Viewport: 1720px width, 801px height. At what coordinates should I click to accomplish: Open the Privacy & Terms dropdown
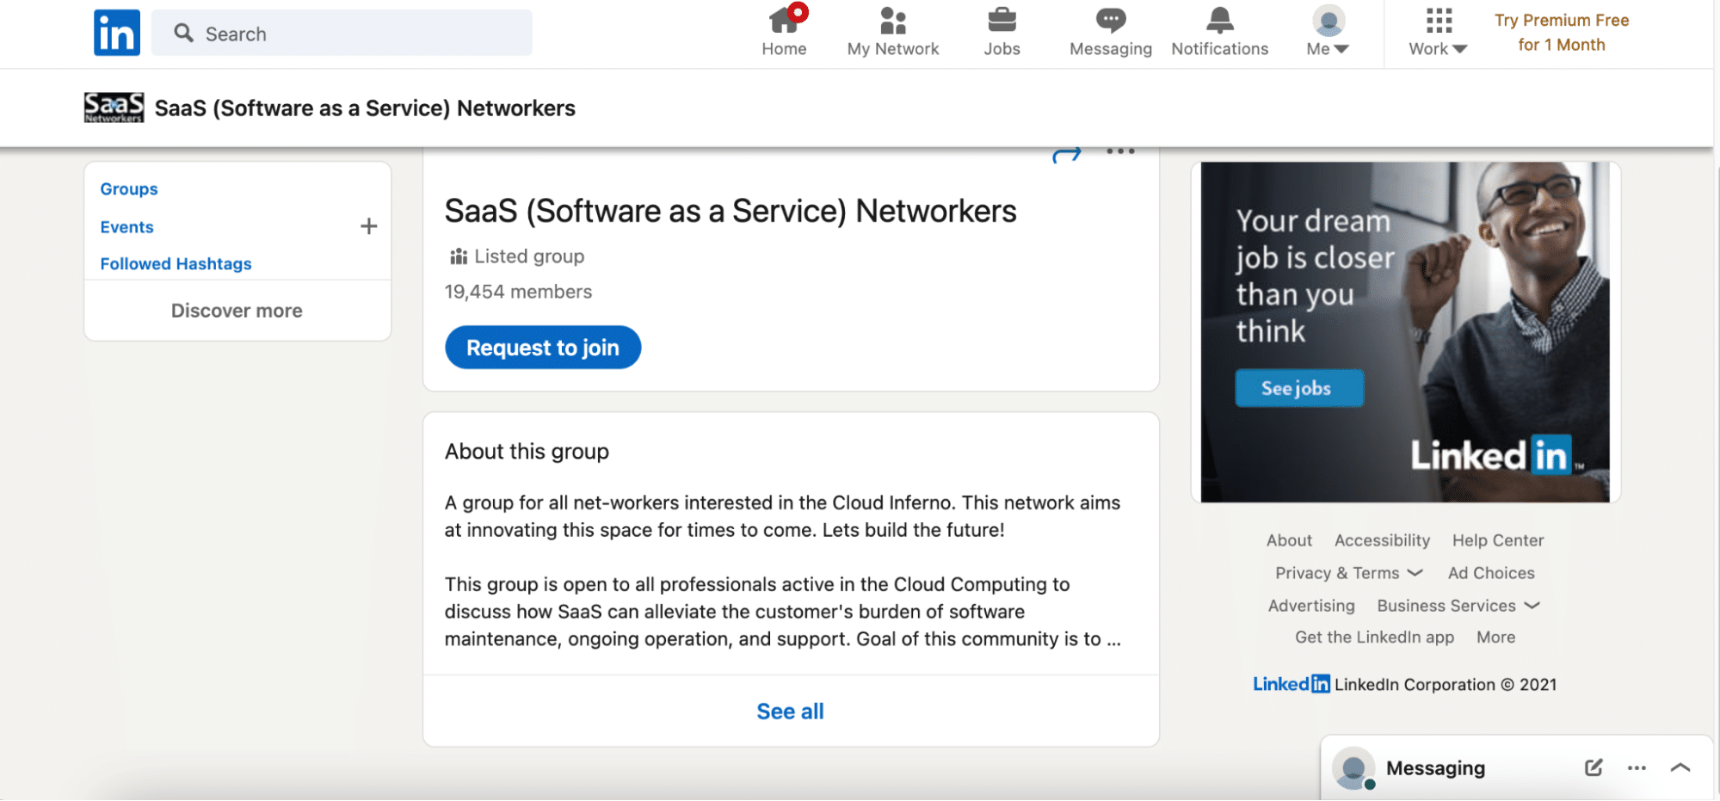[x=1347, y=572]
